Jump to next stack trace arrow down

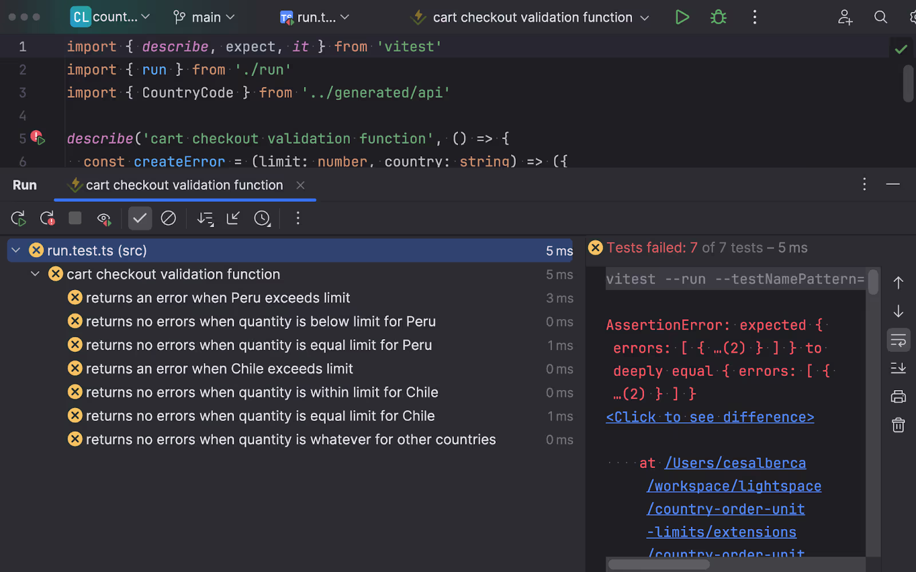click(x=898, y=311)
